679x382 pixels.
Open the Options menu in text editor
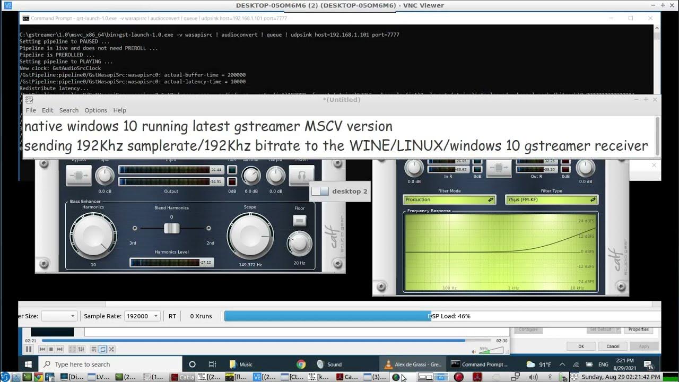click(96, 110)
